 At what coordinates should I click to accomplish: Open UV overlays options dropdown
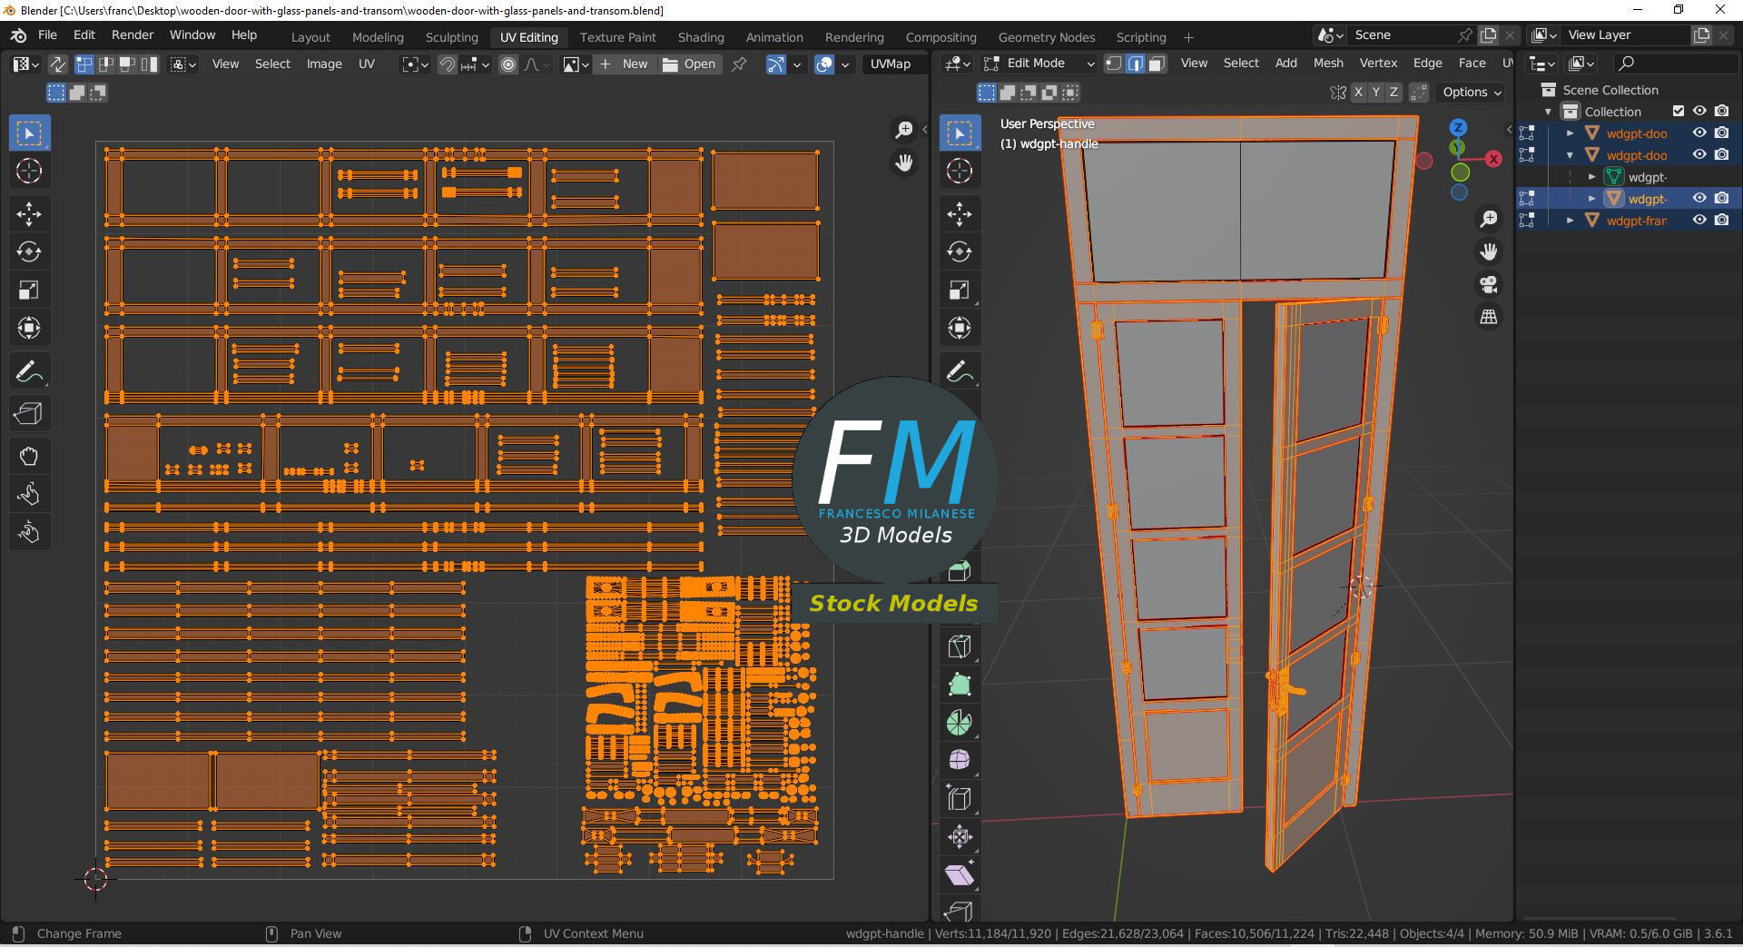coord(845,64)
